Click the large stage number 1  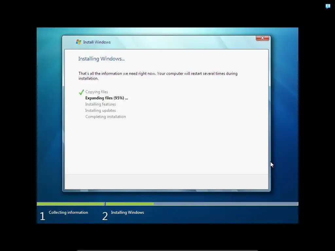click(42, 216)
